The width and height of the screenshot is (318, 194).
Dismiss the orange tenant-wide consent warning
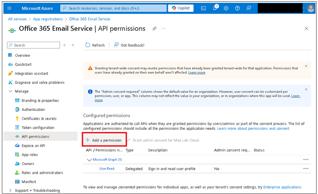pos(306,66)
